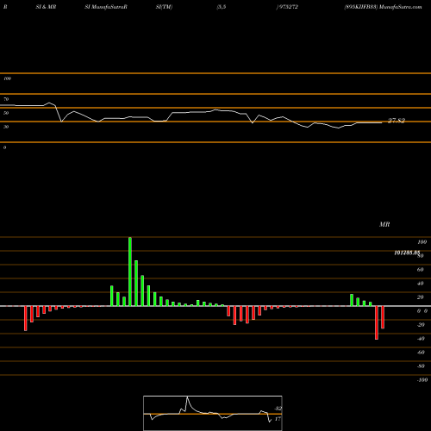
Task: Click the longest red bar in MR histogram
Action: 377,322
